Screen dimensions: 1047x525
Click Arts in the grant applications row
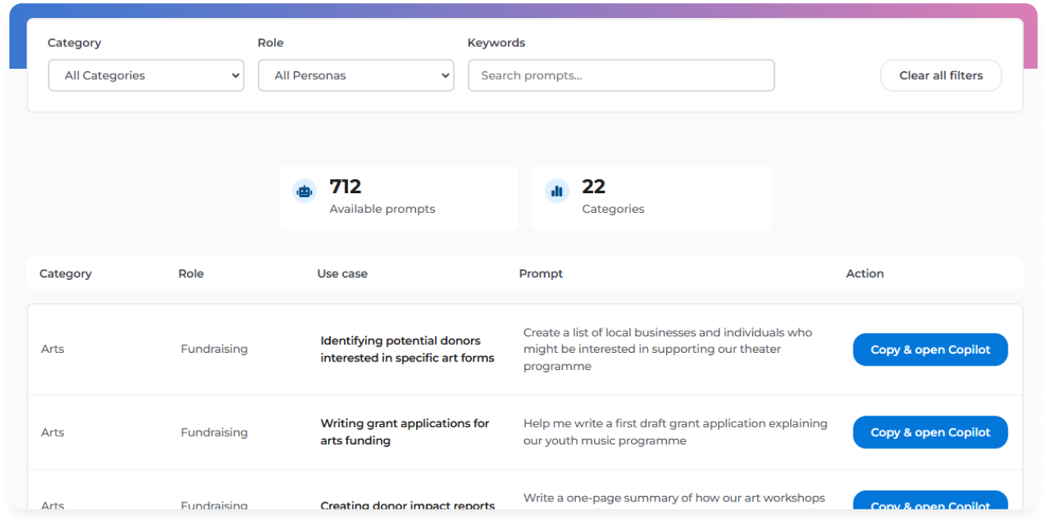(x=53, y=432)
